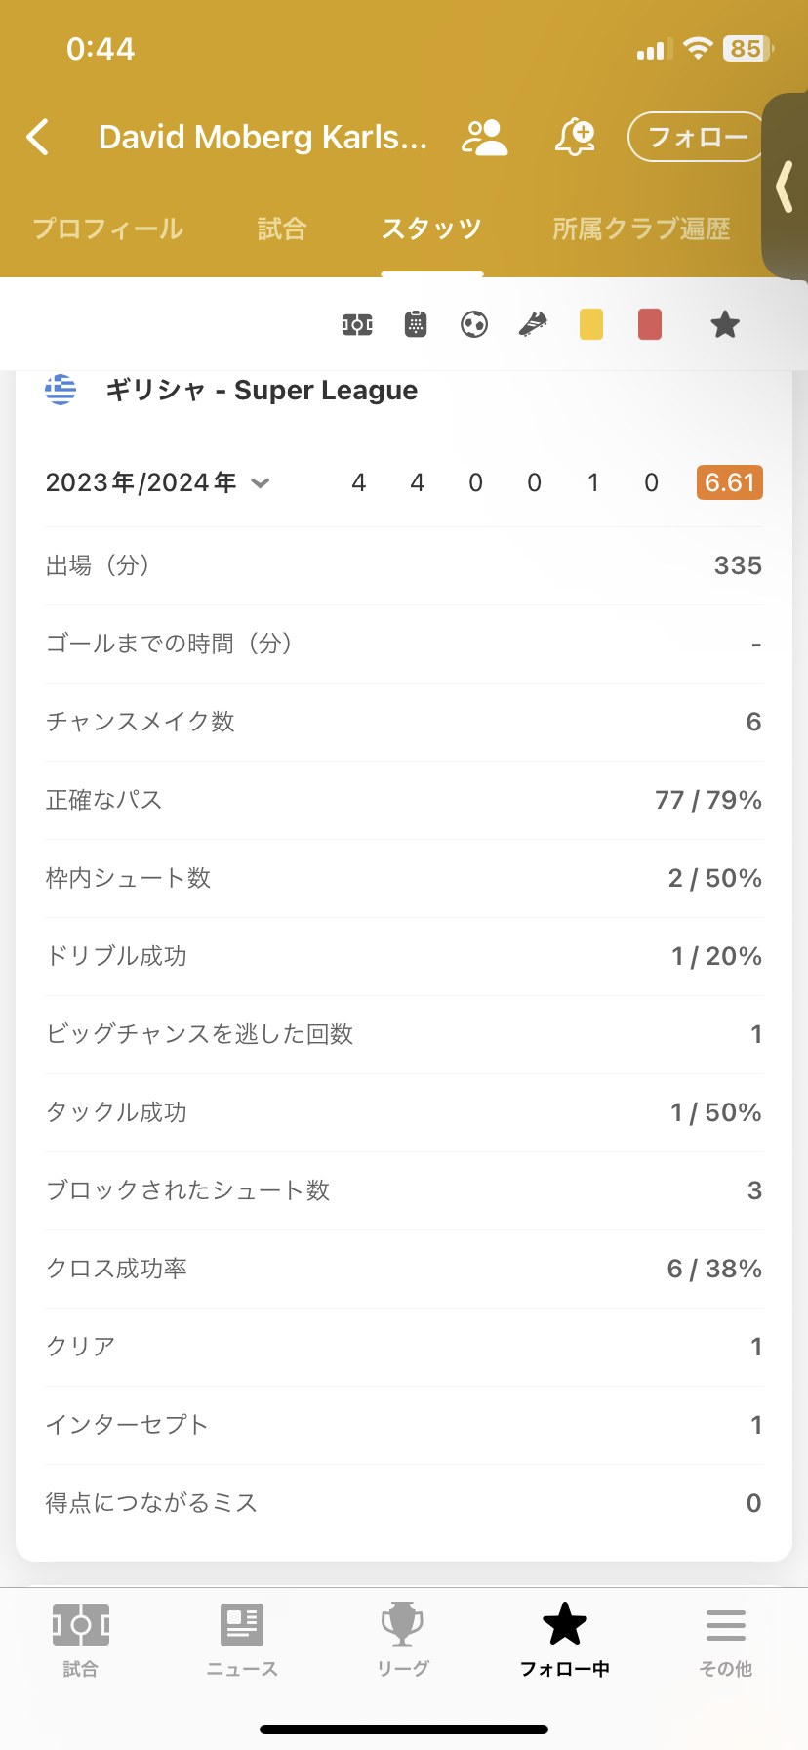Open その他 menu in bottom bar
This screenshot has width=808, height=1750.
click(726, 1641)
